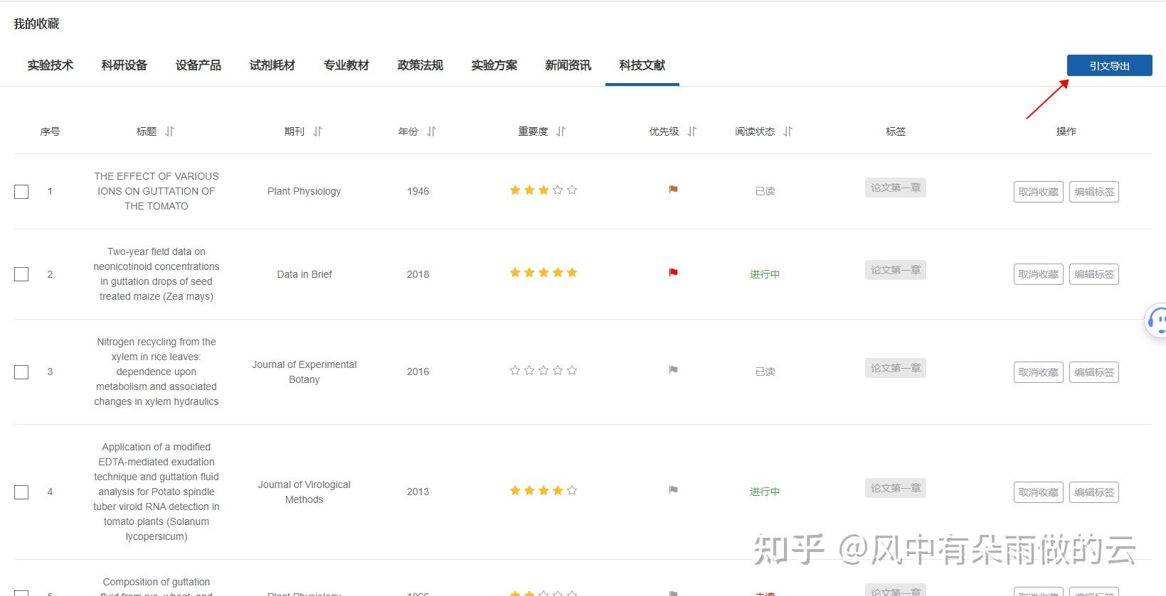Screen dimensions: 1166x596
Task: Click the year cell "1946"
Action: (x=418, y=191)
